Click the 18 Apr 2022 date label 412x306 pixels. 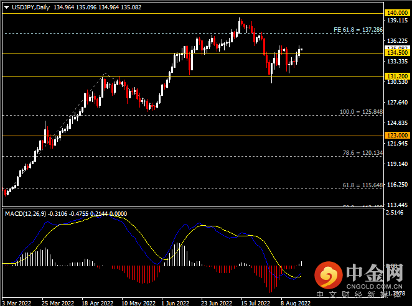tap(98, 303)
